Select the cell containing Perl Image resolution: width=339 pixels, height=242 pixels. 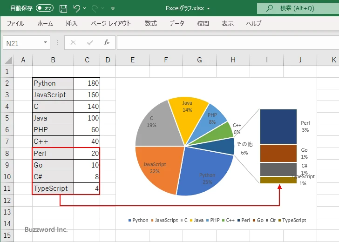point(53,154)
